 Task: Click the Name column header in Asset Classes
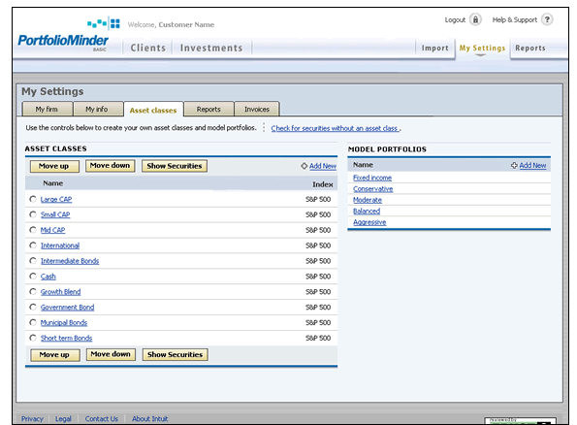53,183
